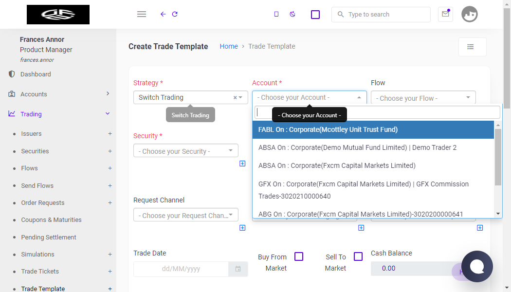
Task: Open Issuers sidebar item
Action: pyautogui.click(x=31, y=134)
